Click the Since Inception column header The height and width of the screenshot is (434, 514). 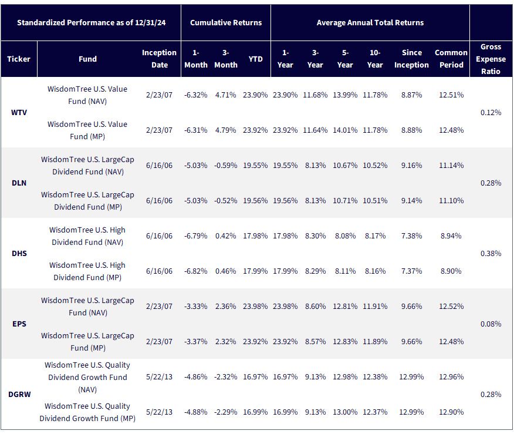tap(411, 59)
